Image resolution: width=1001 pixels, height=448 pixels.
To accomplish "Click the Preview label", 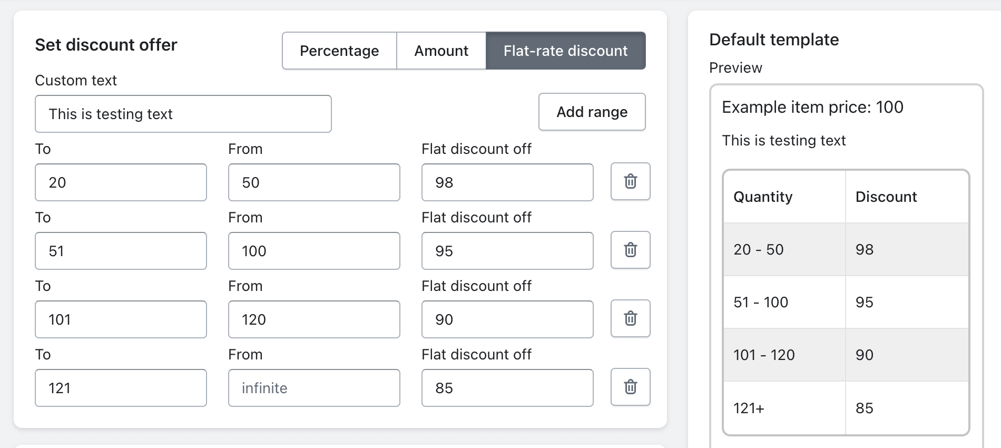I will (735, 67).
